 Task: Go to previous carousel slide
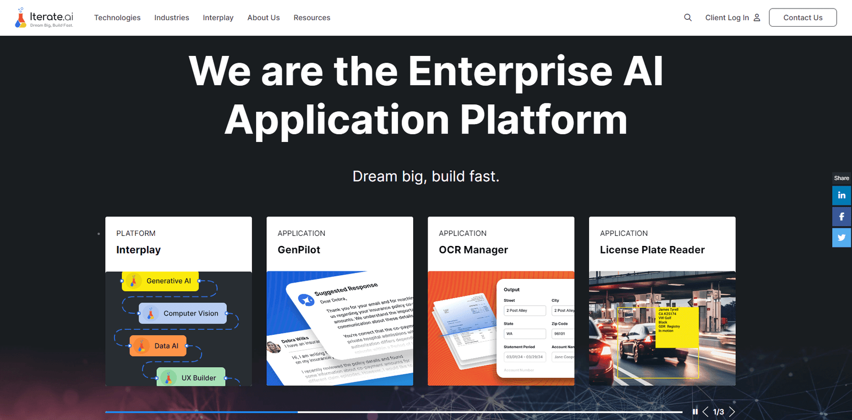click(x=706, y=411)
